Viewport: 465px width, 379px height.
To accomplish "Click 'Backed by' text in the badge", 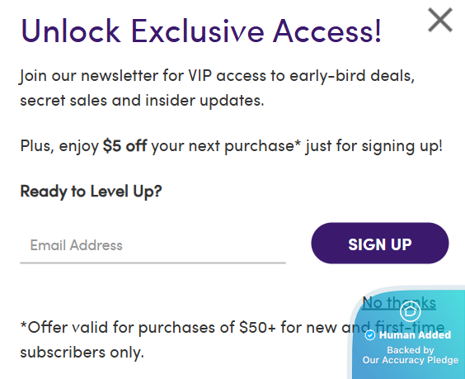I will tap(411, 350).
